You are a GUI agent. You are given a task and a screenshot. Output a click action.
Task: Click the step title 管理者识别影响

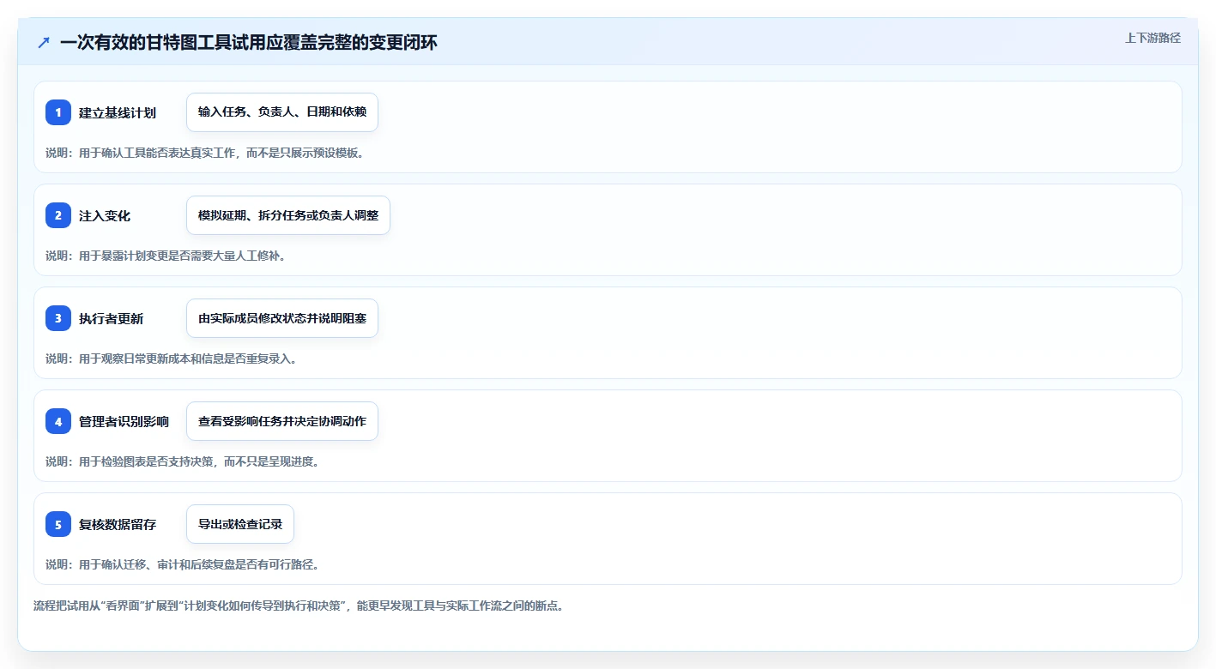124,421
